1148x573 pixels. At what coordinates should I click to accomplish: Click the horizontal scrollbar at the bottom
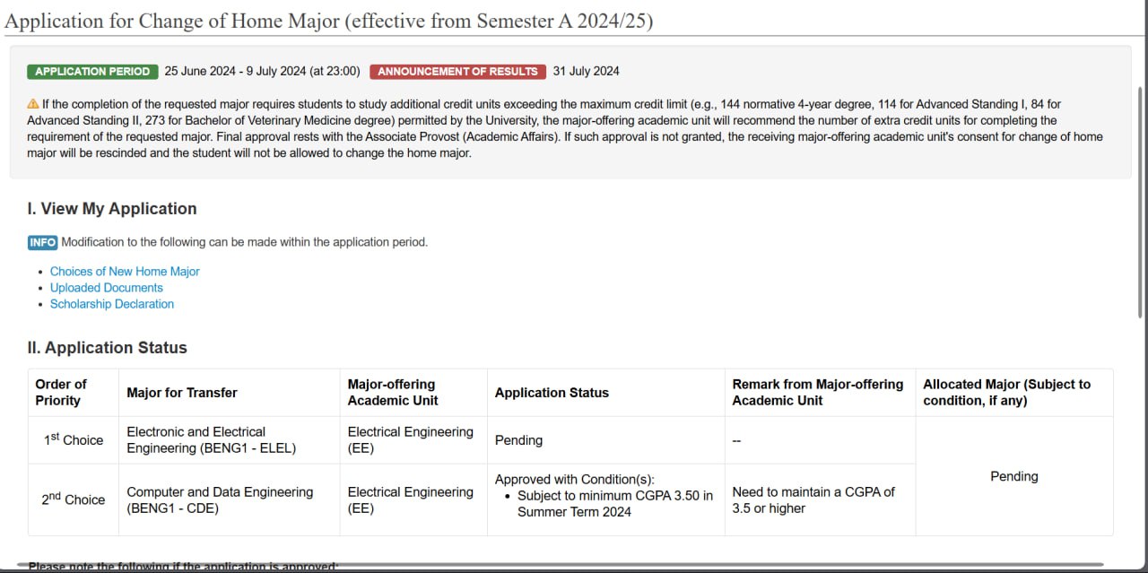574,566
